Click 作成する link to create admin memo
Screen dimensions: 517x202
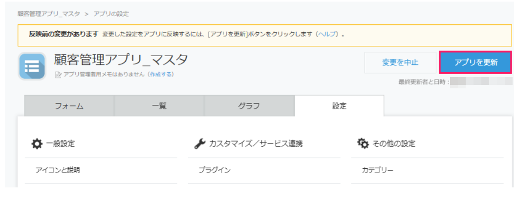161,74
